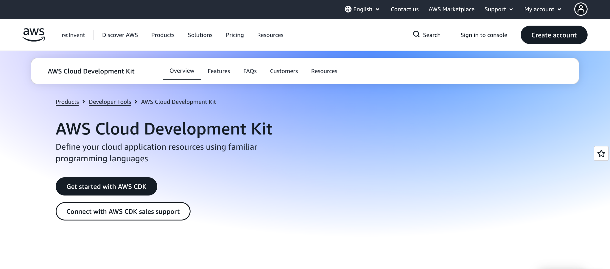The height and width of the screenshot is (269, 610).
Task: Switch to the Resources tab in product bar
Action: coord(324,71)
